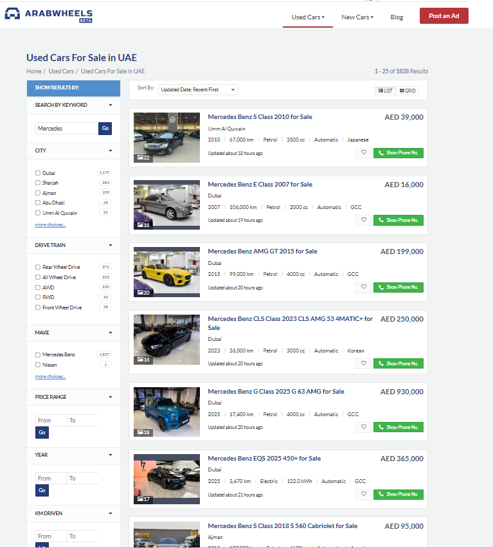Switch to List view
Viewport: 493px width, 548px height.
[386, 91]
